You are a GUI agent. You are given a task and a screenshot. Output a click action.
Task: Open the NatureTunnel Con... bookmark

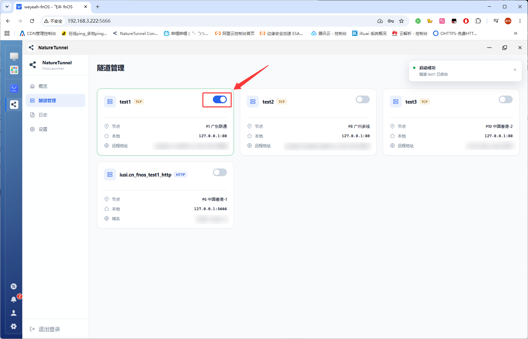pos(136,33)
